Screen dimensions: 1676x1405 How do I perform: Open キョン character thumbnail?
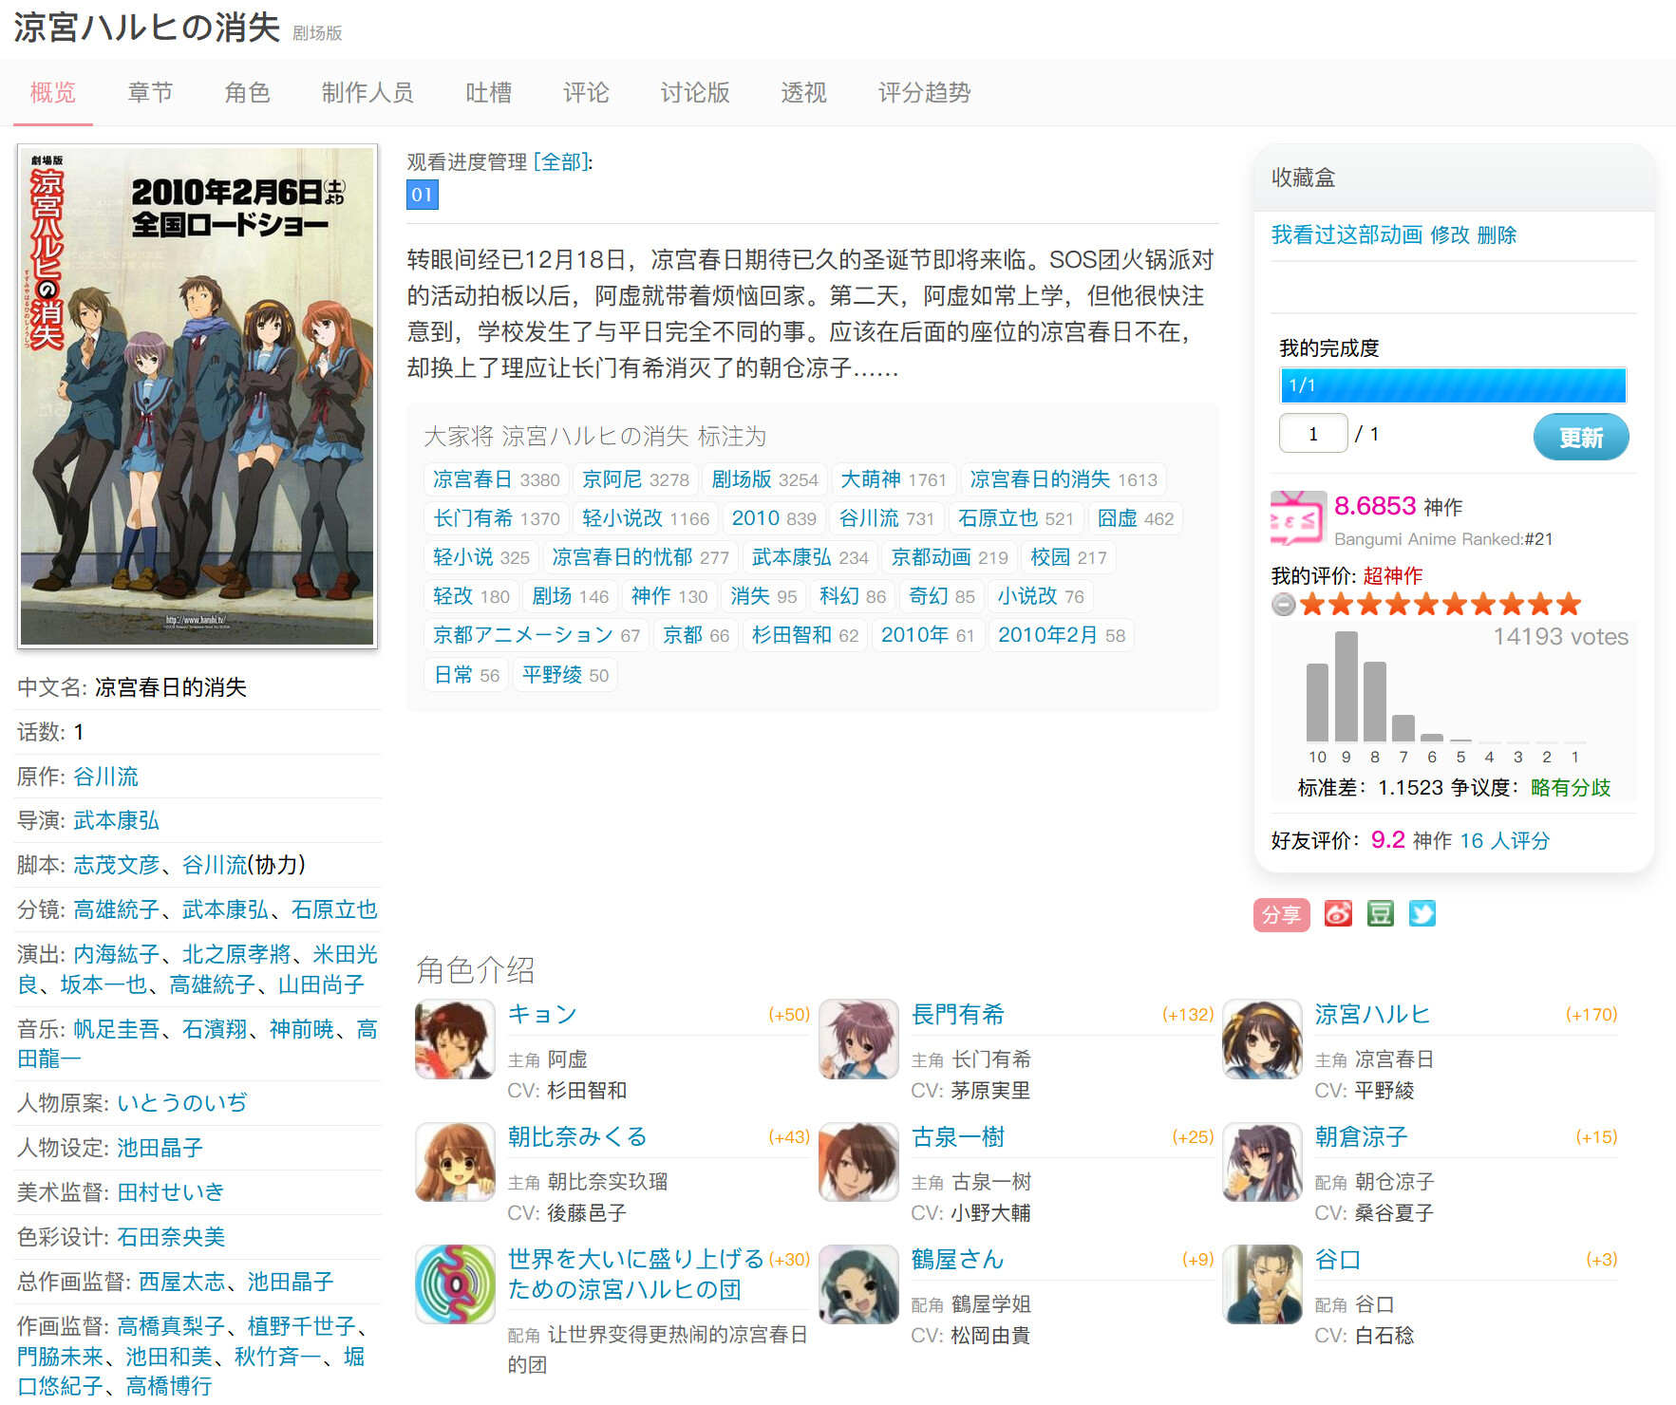[x=455, y=1039]
